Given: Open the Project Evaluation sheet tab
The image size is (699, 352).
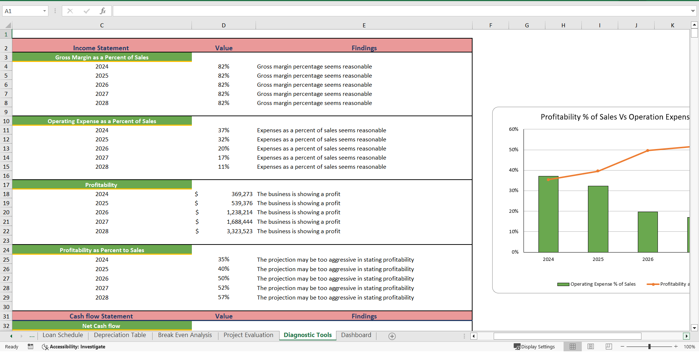Looking at the screenshot, I should click(248, 335).
